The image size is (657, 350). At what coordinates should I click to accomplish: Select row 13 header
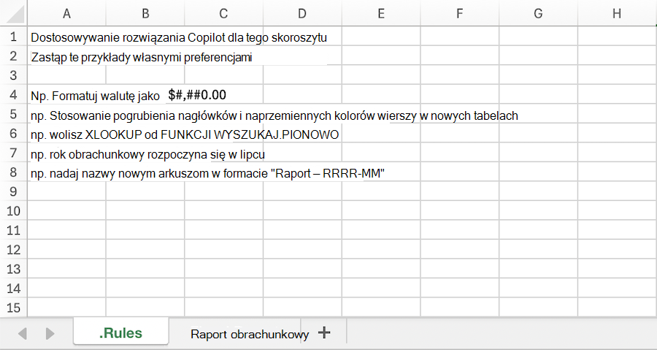point(13,269)
